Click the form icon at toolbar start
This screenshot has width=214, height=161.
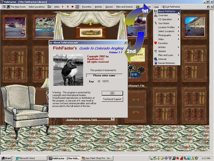4,7
